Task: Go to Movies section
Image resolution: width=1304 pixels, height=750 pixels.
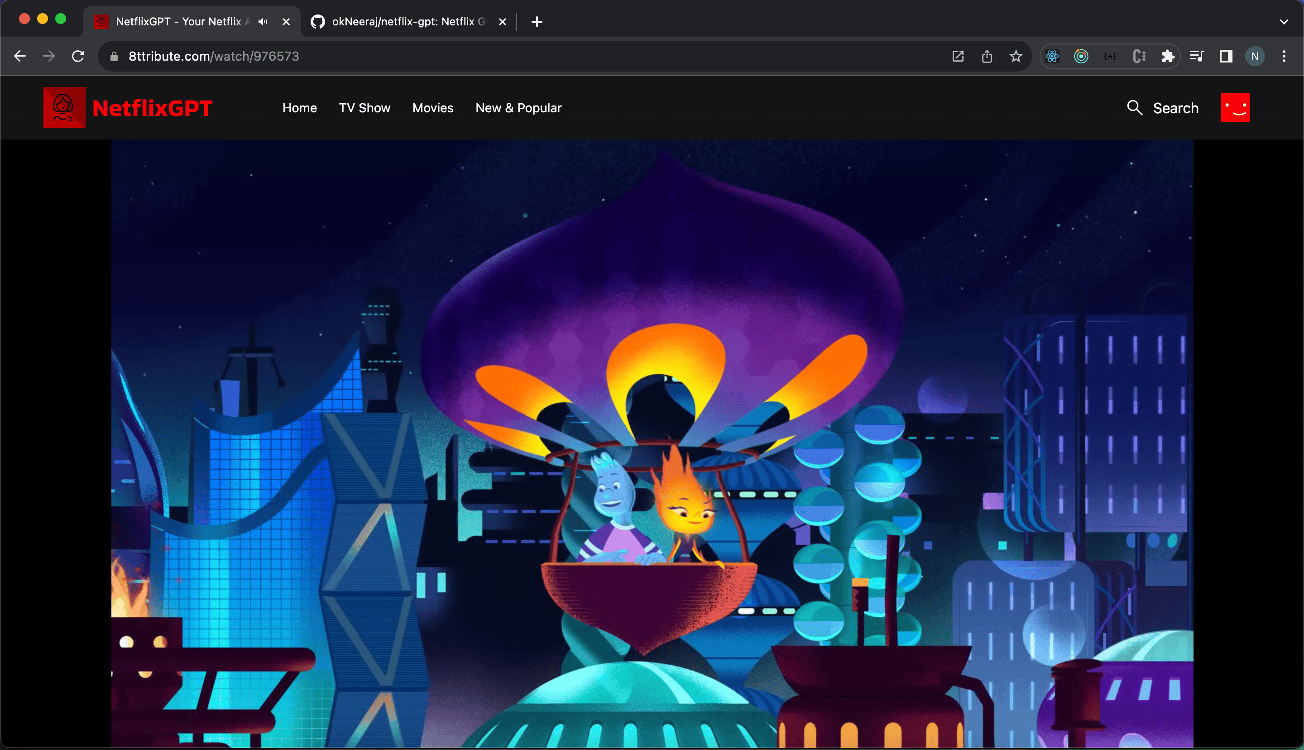Action: (x=432, y=108)
